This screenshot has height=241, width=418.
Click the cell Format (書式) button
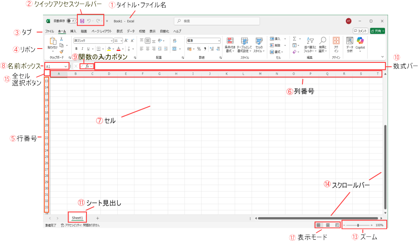click(276, 52)
